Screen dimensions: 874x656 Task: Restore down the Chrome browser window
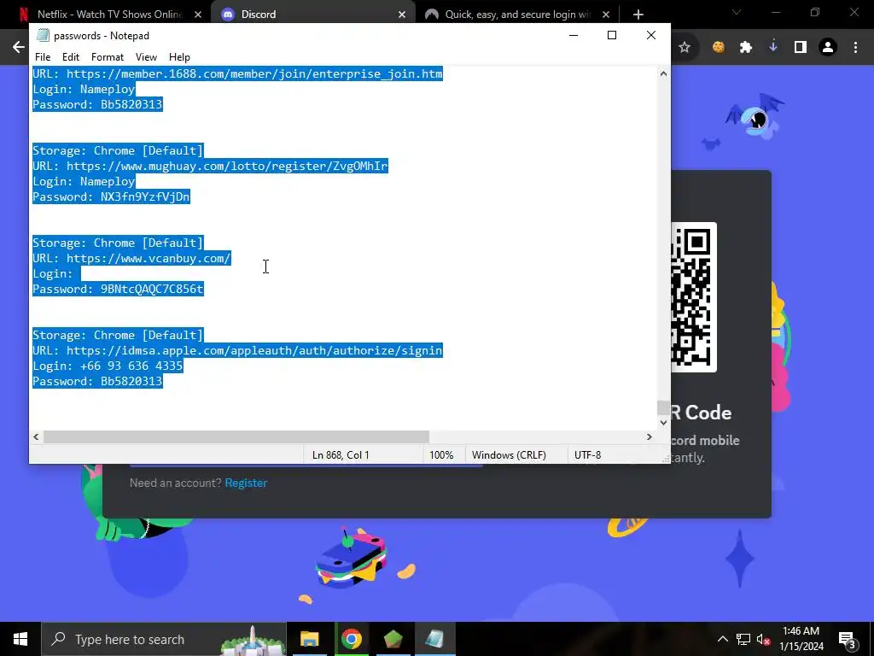coord(815,12)
